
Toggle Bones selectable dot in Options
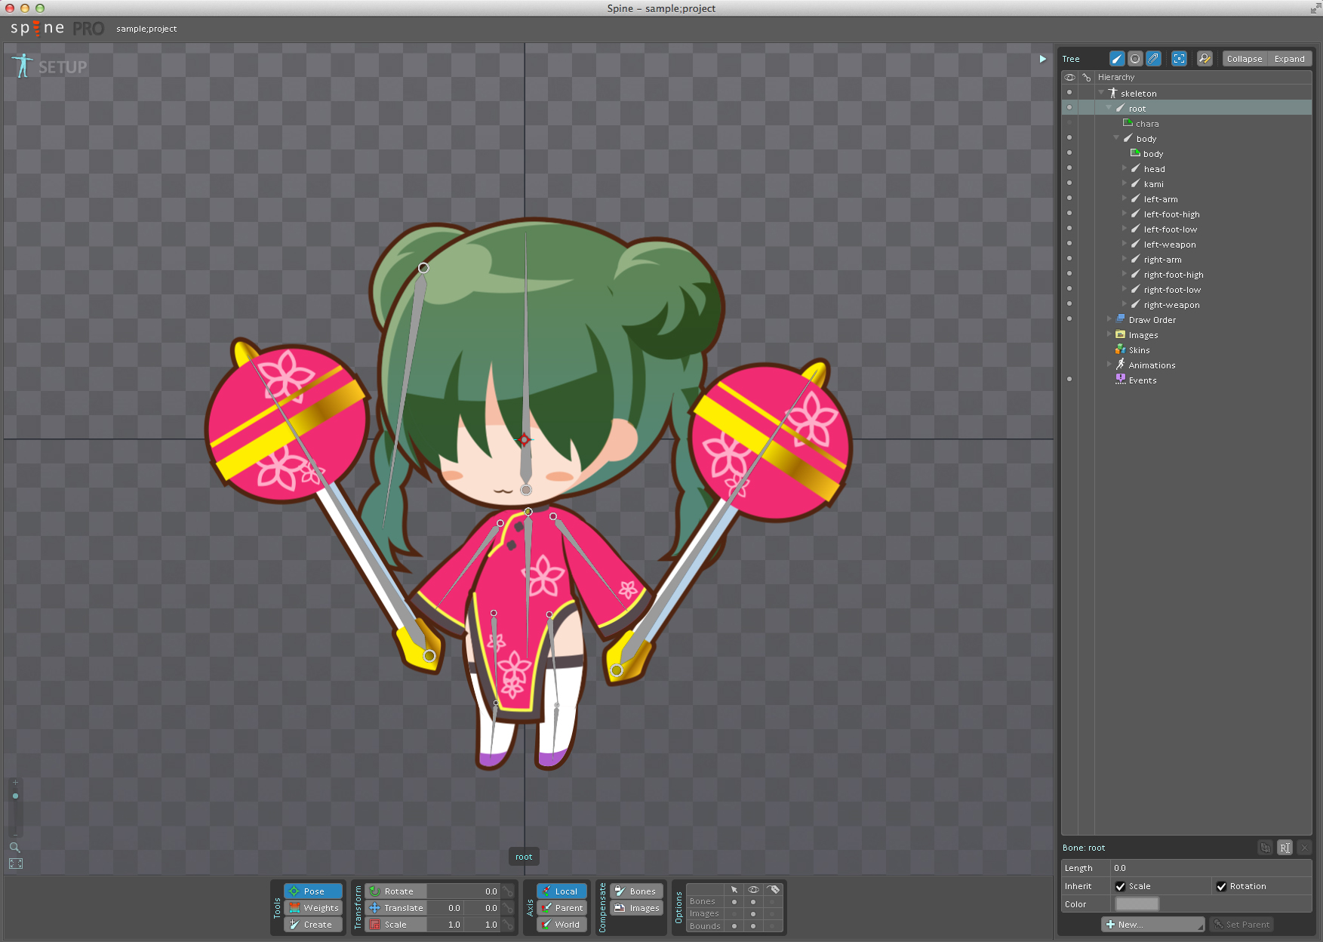[x=734, y=901]
